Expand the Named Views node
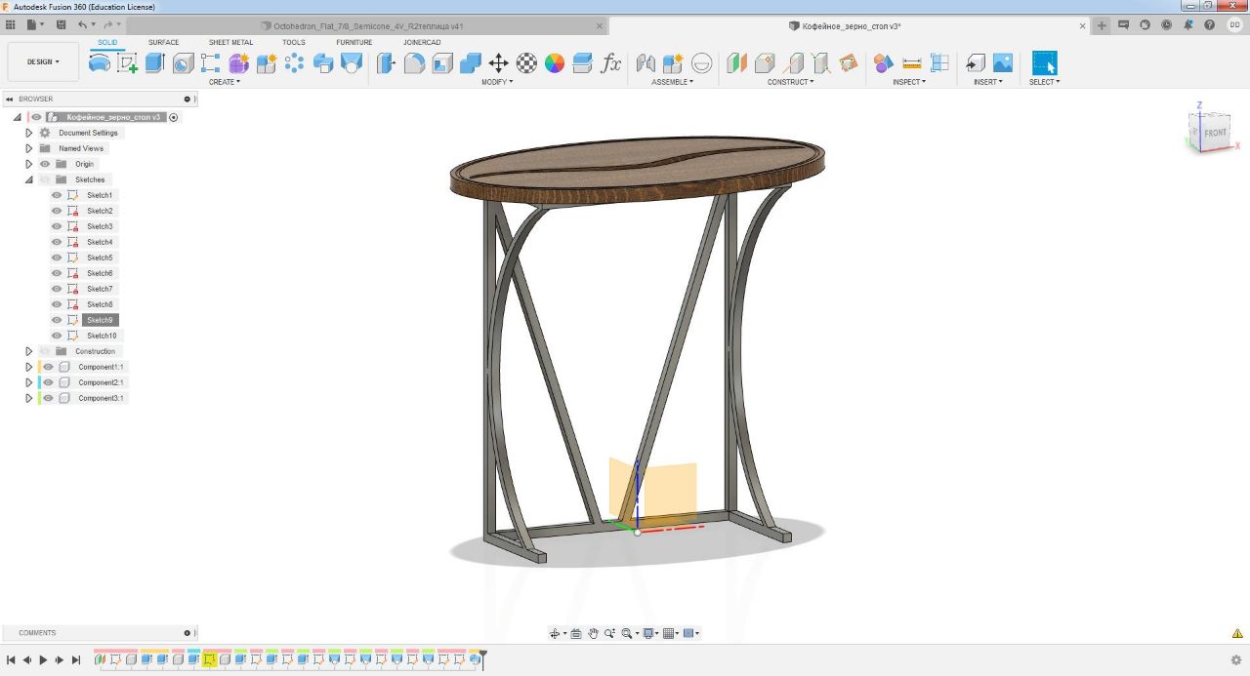The image size is (1250, 676). click(x=29, y=148)
